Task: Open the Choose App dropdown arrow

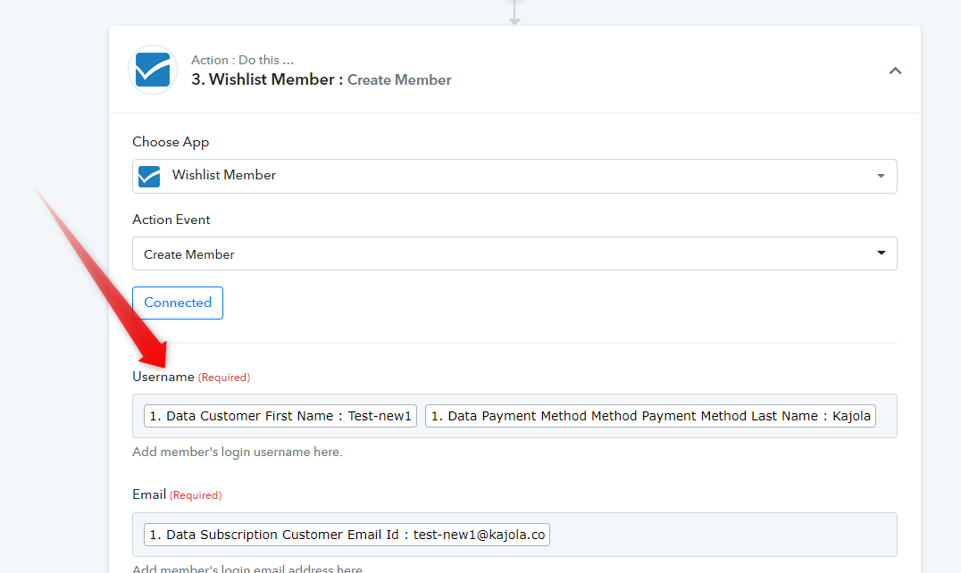Action: click(881, 176)
